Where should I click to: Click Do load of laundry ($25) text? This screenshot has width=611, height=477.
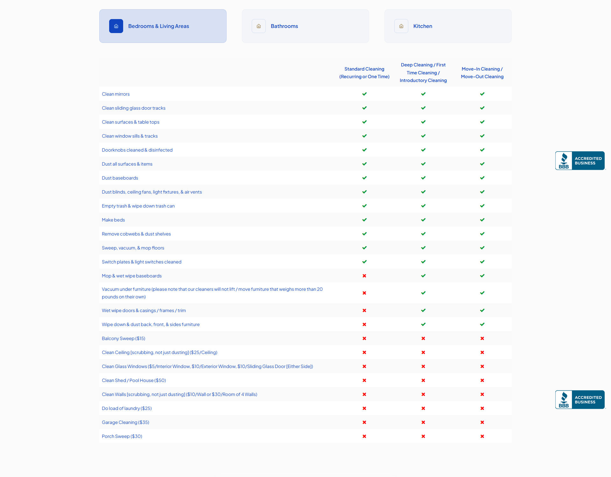[127, 408]
